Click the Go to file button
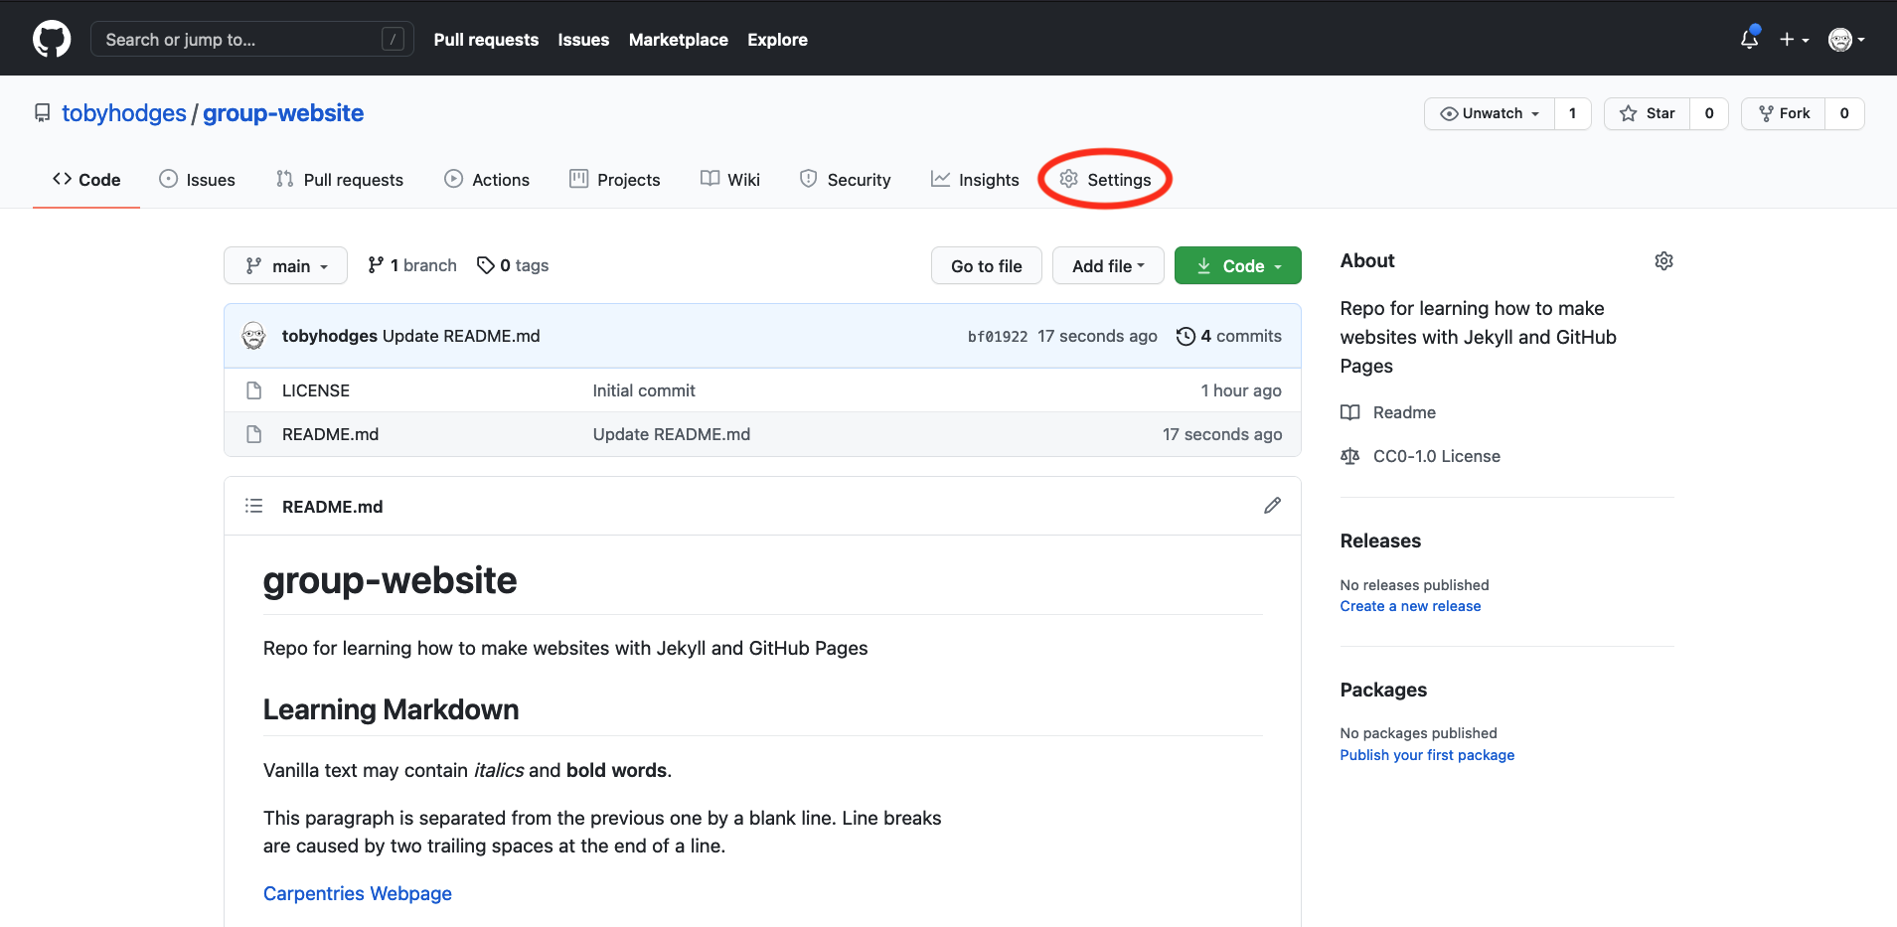 986,265
